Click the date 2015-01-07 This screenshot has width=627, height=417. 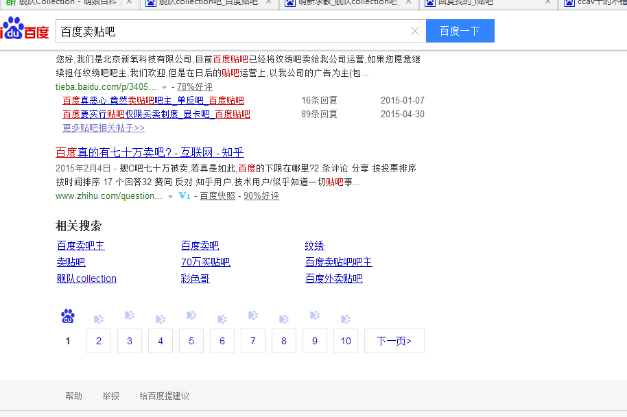[402, 100]
